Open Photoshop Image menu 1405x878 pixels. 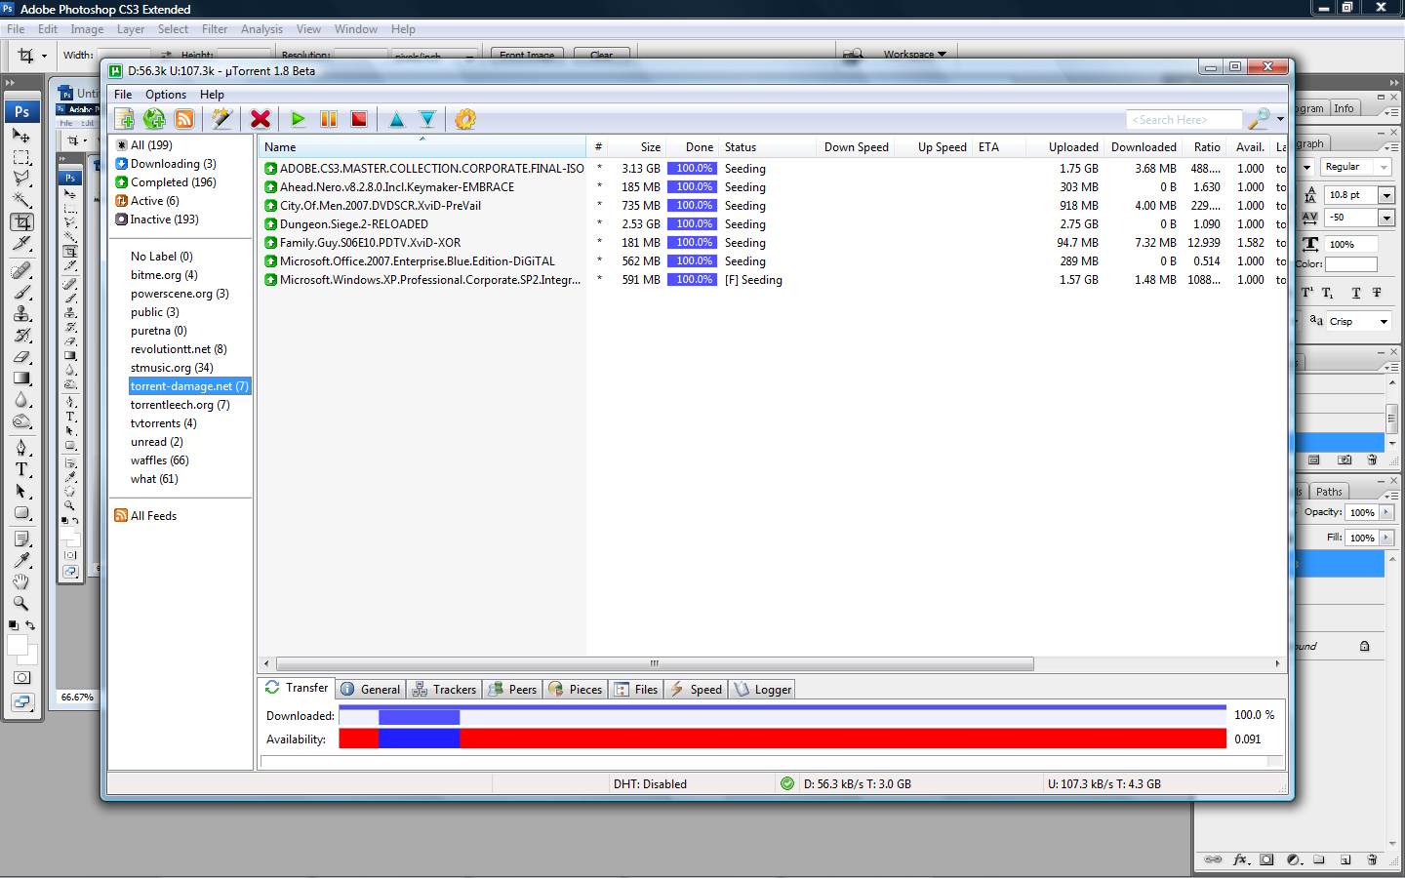87,29
